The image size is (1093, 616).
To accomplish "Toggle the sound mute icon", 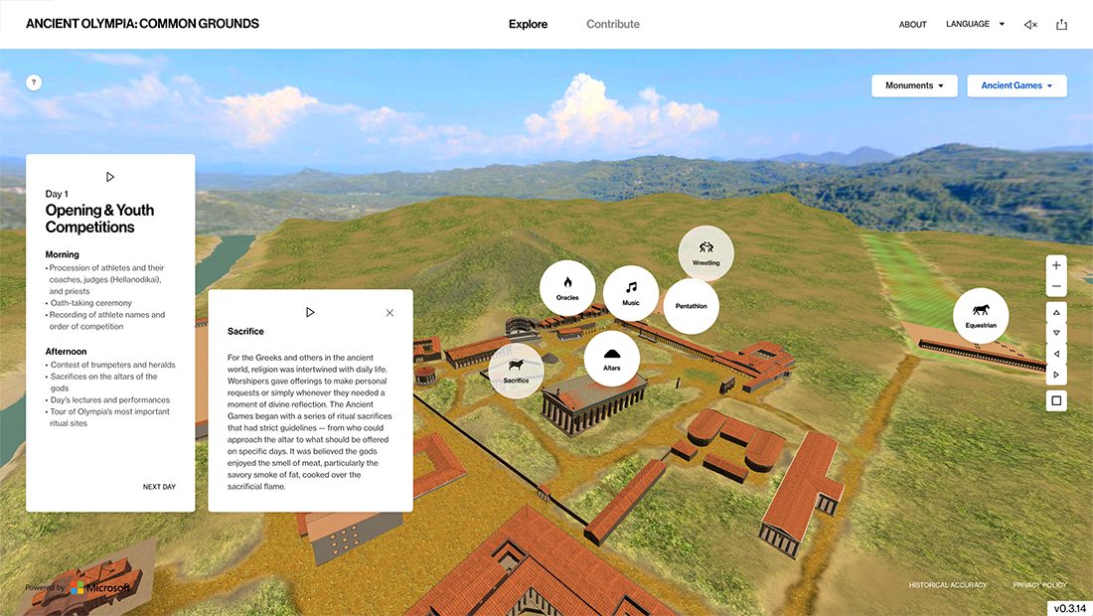I will (x=1030, y=25).
